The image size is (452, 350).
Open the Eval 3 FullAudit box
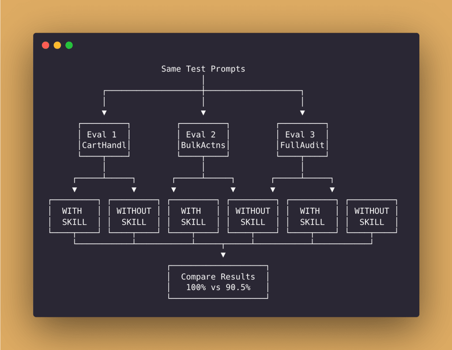coord(302,140)
